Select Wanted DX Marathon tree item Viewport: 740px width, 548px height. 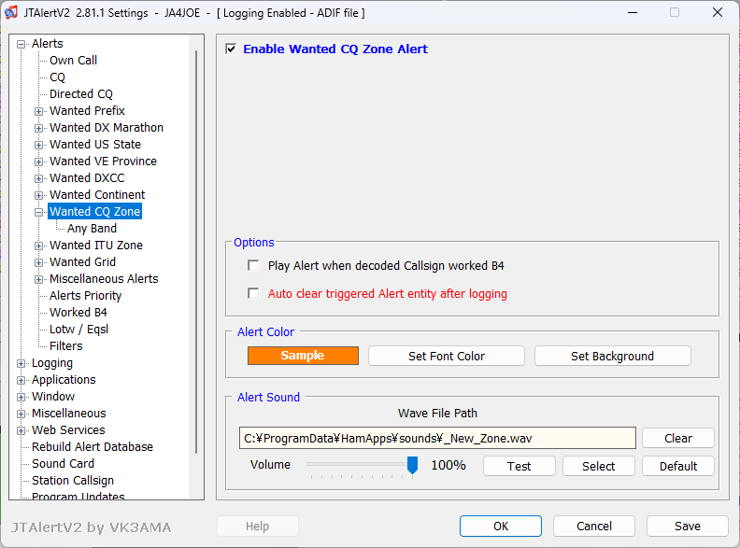click(x=107, y=128)
